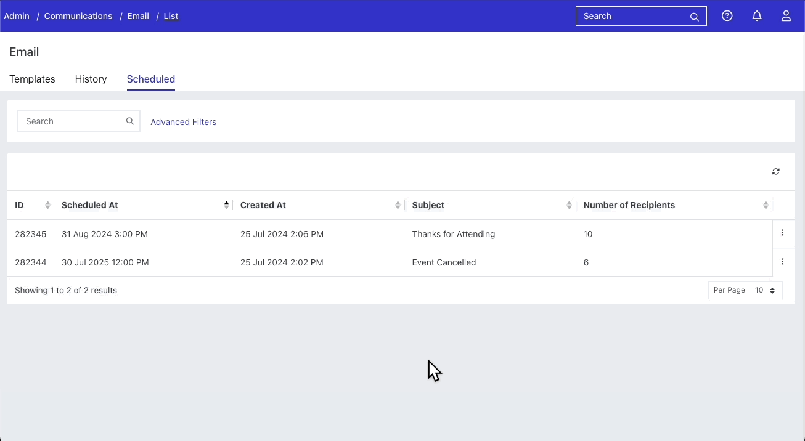The width and height of the screenshot is (805, 441).
Task: Select ID cell 282344
Action: point(31,262)
